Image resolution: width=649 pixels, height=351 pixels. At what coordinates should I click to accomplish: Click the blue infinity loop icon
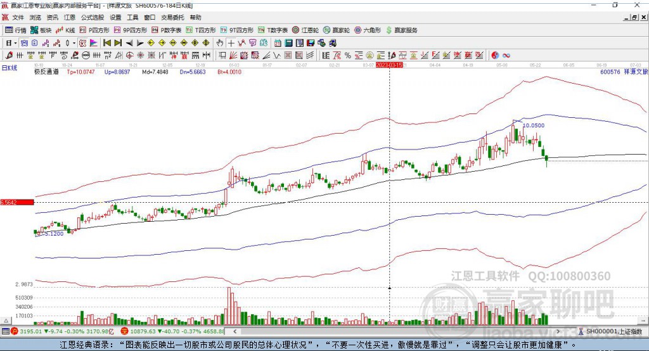pyautogui.click(x=506, y=56)
